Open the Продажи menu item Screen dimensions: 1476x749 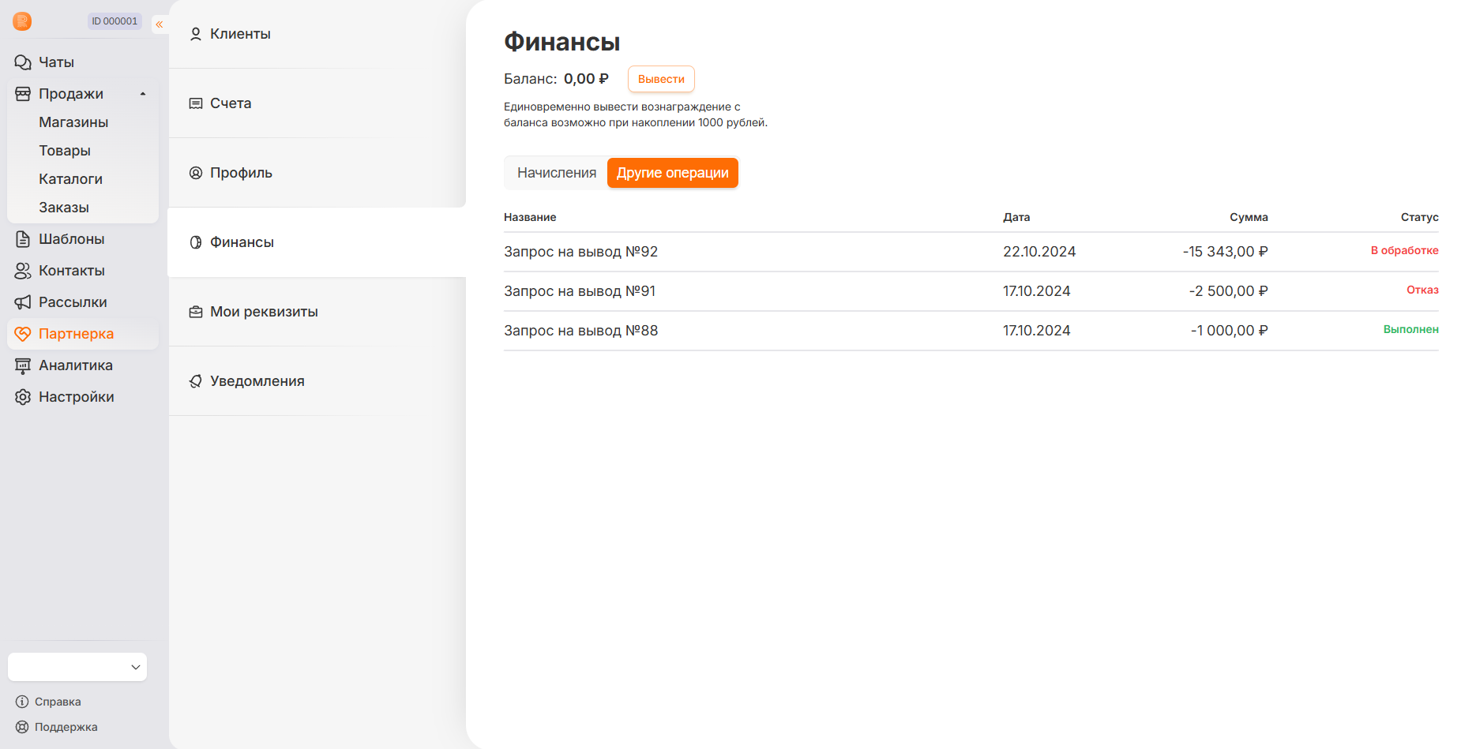tap(71, 94)
